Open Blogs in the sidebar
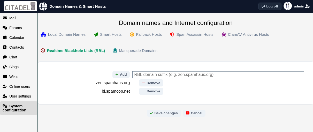 [x=19, y=67]
